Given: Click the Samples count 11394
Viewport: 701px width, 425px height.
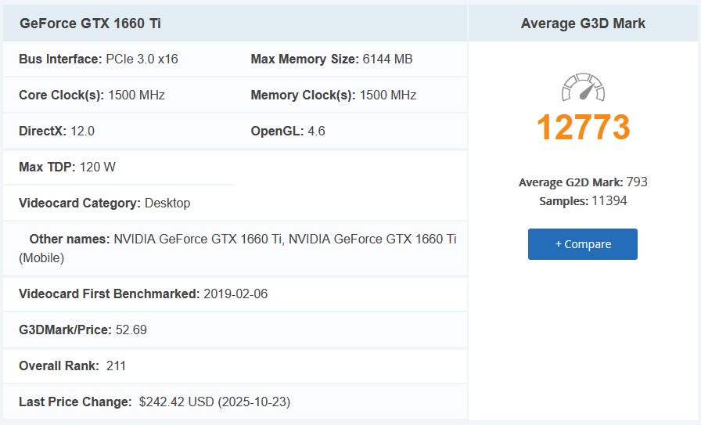Looking at the screenshot, I should point(609,201).
